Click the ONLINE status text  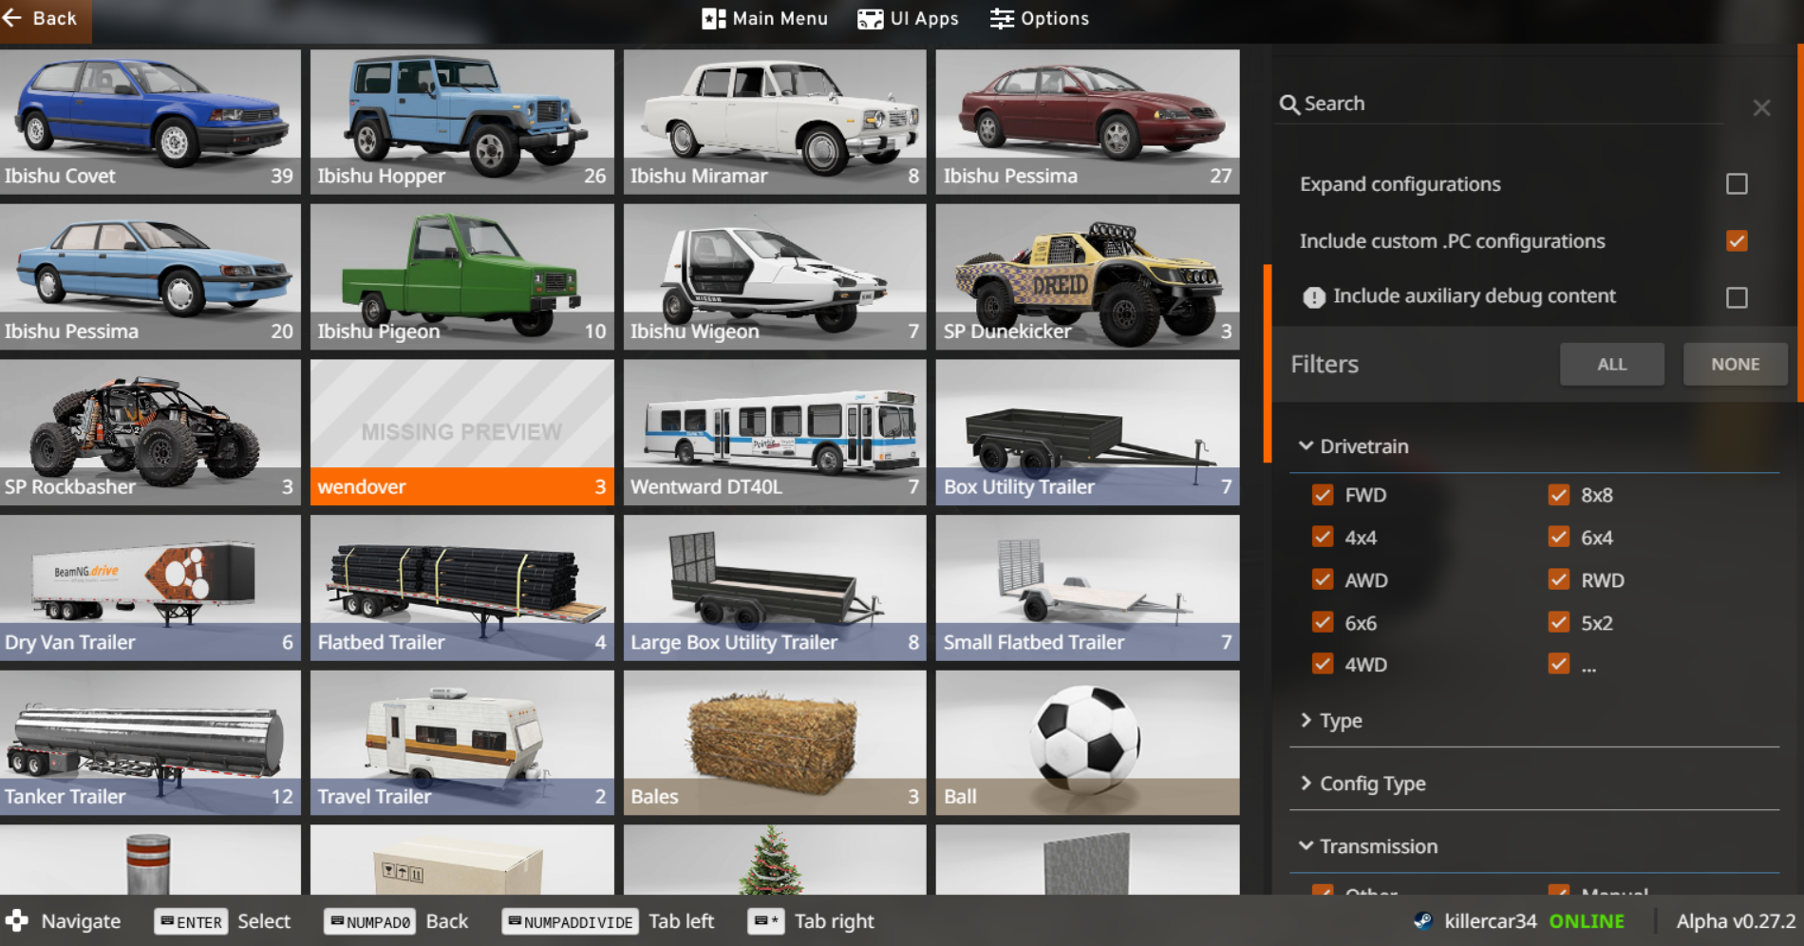1587,921
